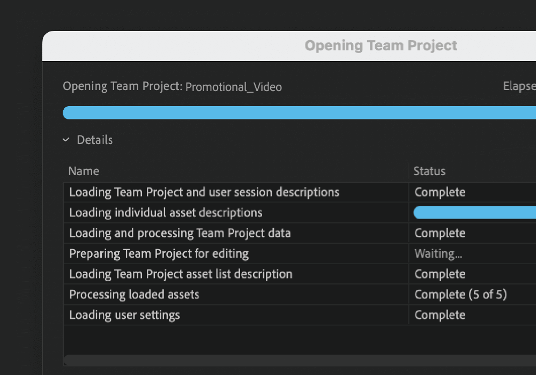
Task: Click the Complete (5 of 5) status text
Action: pyautogui.click(x=460, y=294)
